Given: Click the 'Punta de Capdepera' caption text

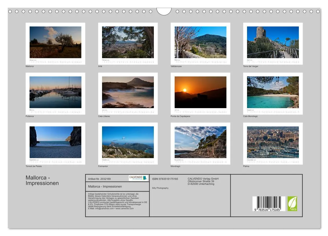Looking at the screenshot, I should [x=180, y=116].
